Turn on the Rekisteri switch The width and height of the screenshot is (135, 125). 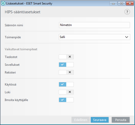[x=66, y=72]
